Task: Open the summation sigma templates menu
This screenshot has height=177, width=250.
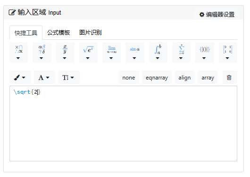Action: [181, 53]
